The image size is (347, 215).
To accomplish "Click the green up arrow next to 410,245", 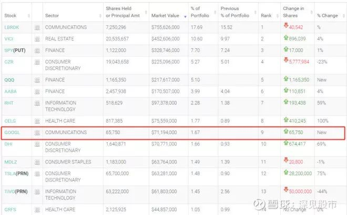I will click(x=286, y=120).
